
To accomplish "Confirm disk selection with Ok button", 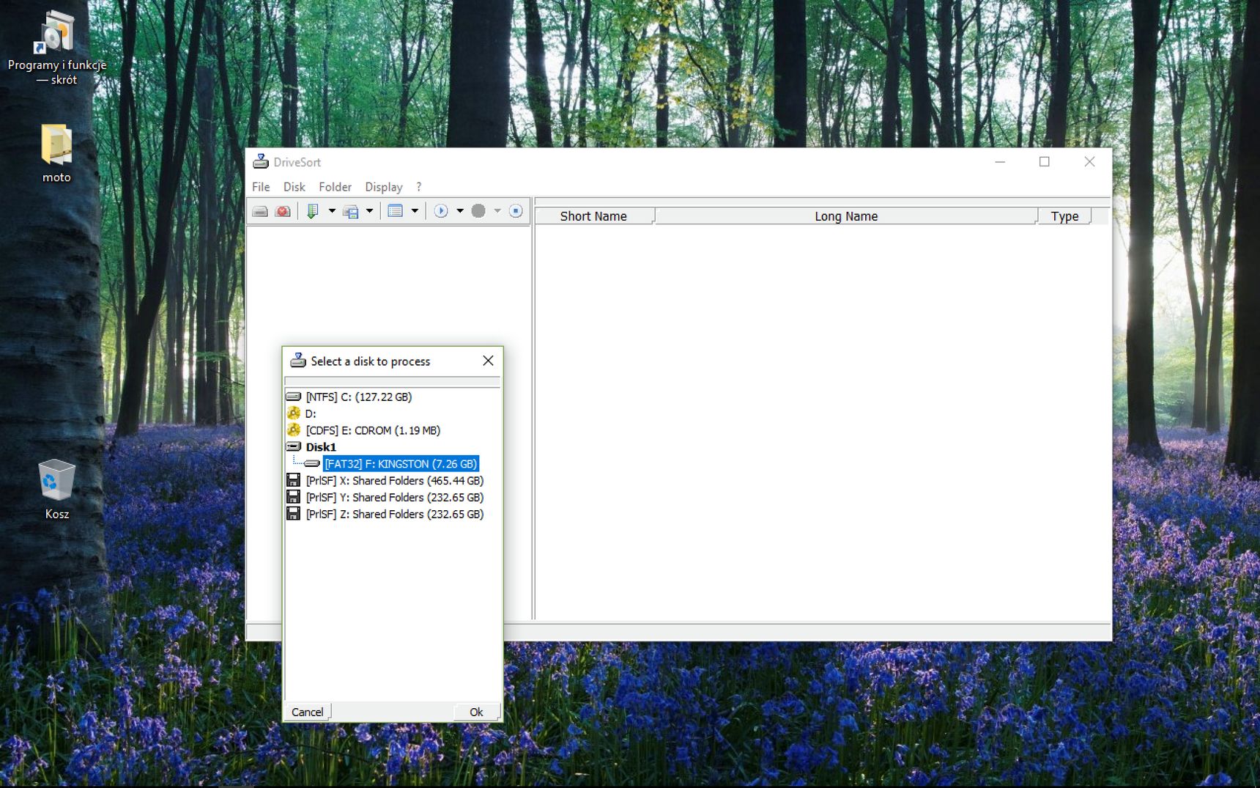I will [476, 712].
